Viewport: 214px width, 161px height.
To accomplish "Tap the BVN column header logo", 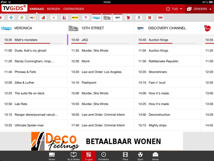I will (207, 28).
